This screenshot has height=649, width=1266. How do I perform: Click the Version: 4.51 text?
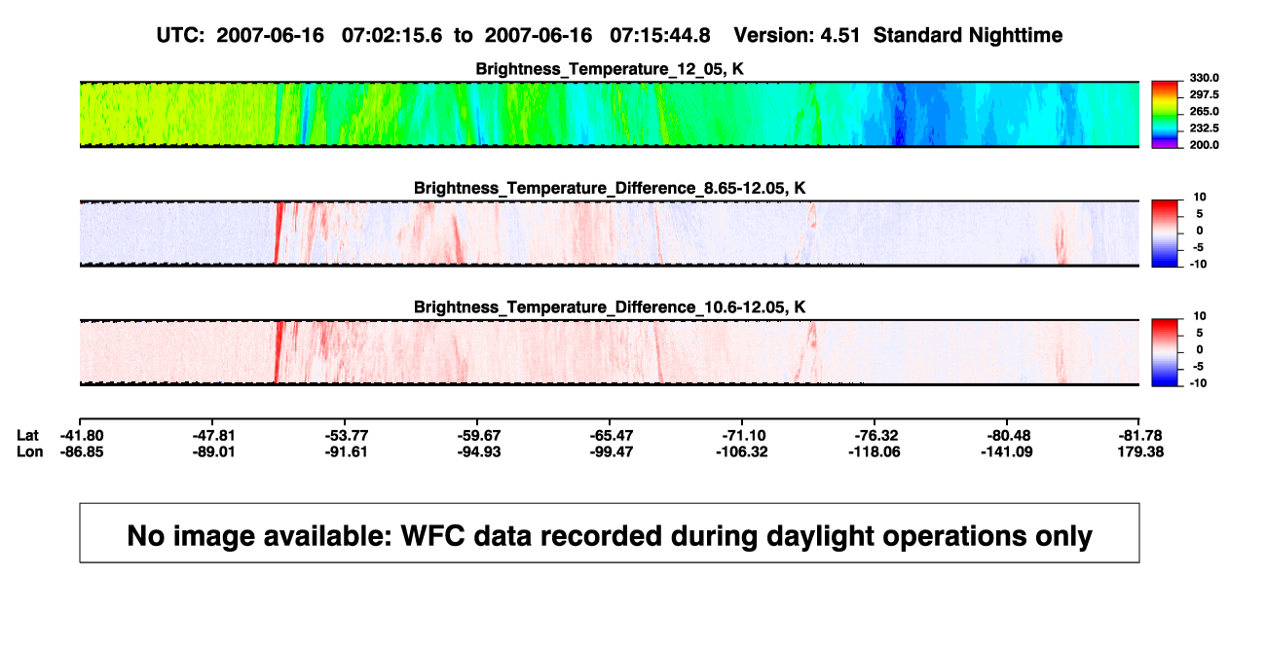(798, 35)
